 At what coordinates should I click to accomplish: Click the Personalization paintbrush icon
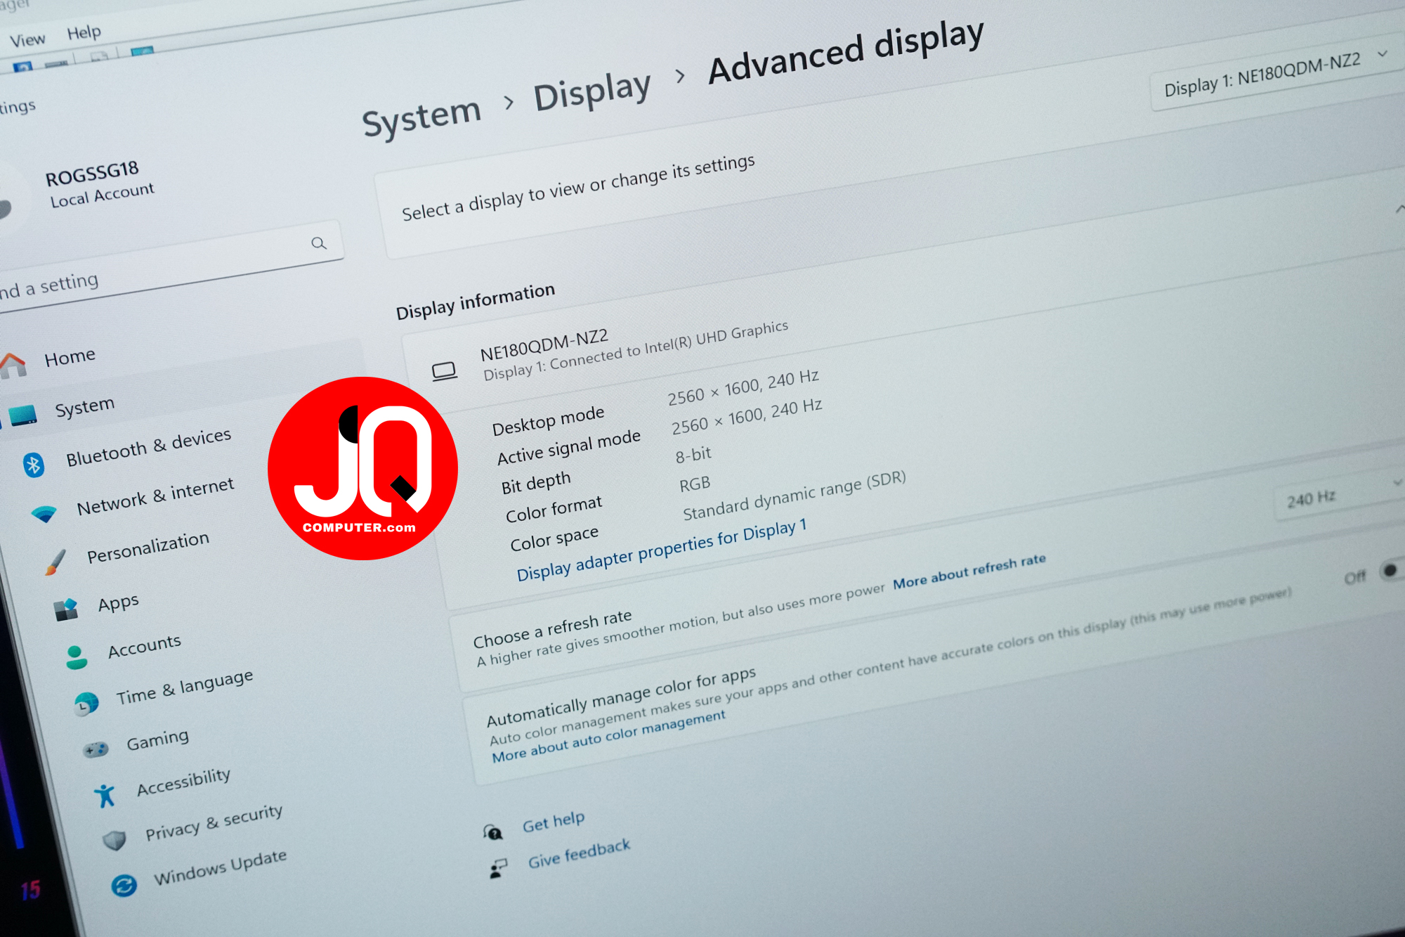tap(55, 562)
